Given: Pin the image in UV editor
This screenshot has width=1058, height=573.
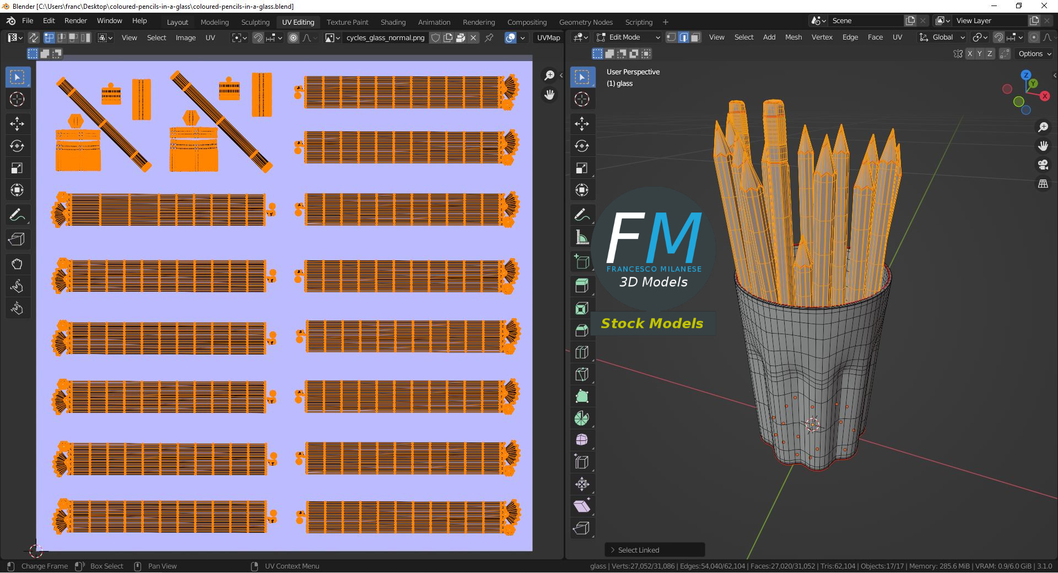Looking at the screenshot, I should click(489, 38).
